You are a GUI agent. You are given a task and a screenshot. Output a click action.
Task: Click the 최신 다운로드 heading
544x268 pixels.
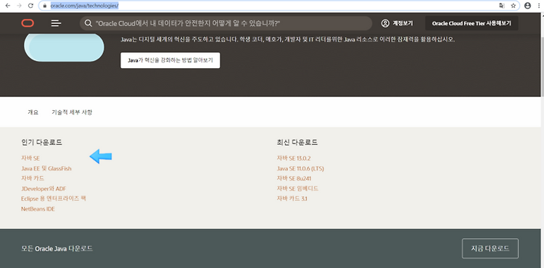[297, 142]
